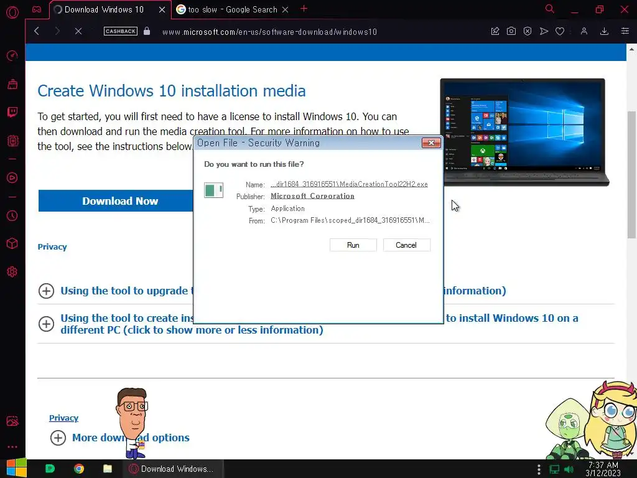Open History clock icon in sidebar
This screenshot has width=637, height=478.
click(x=12, y=215)
